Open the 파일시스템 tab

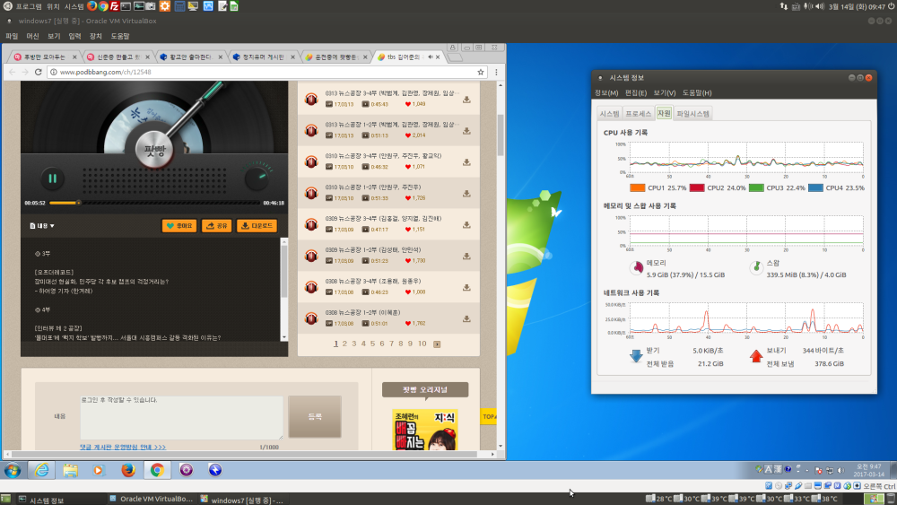click(x=693, y=114)
